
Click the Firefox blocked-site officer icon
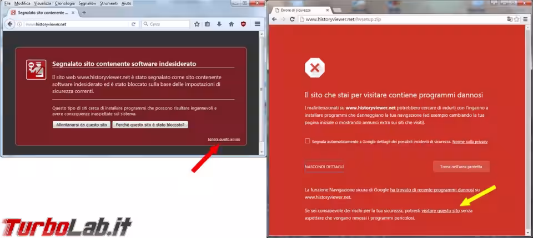coord(36,70)
